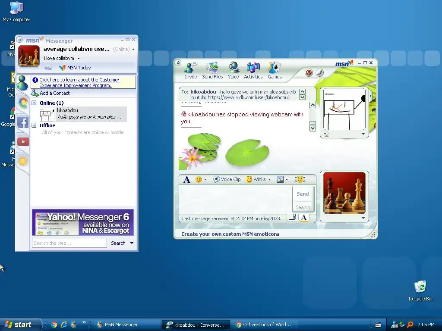Switch to Old versions of Windows Chrome taskbar
The width and height of the screenshot is (442, 331).
(x=265, y=325)
